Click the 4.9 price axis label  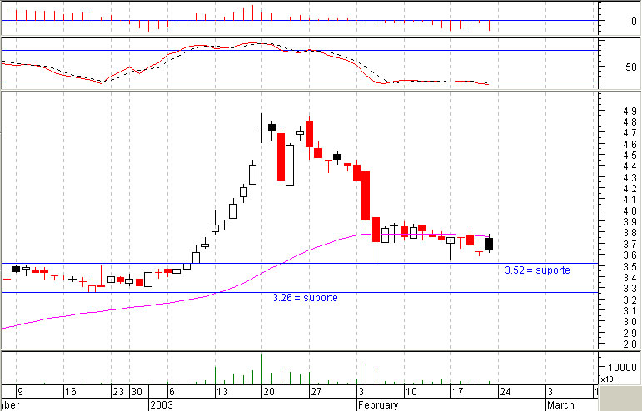[630, 111]
